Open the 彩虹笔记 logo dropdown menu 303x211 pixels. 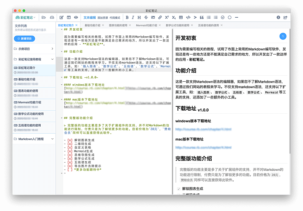25,17
